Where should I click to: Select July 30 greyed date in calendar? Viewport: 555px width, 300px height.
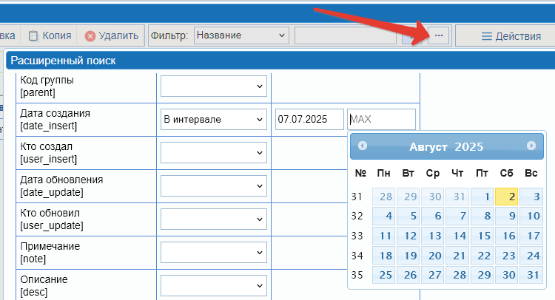(x=433, y=197)
